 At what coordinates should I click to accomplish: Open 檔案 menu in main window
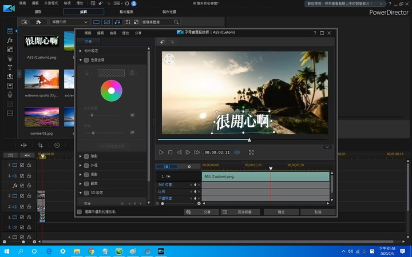coord(22,3)
